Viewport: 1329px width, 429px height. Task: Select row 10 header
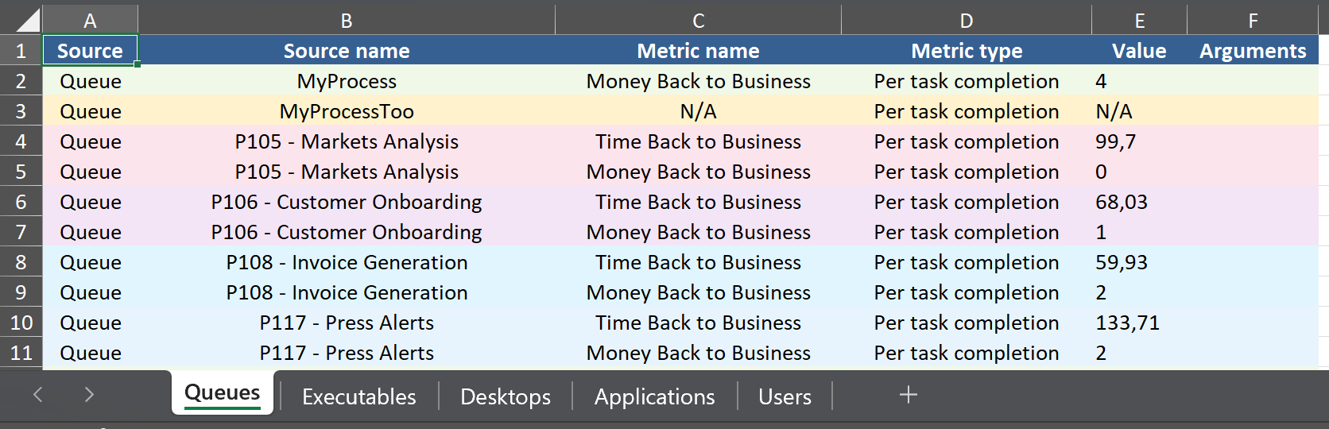click(21, 323)
